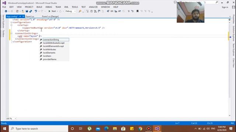
Task: Click the editor split window handle
Action: tap(229, 20)
